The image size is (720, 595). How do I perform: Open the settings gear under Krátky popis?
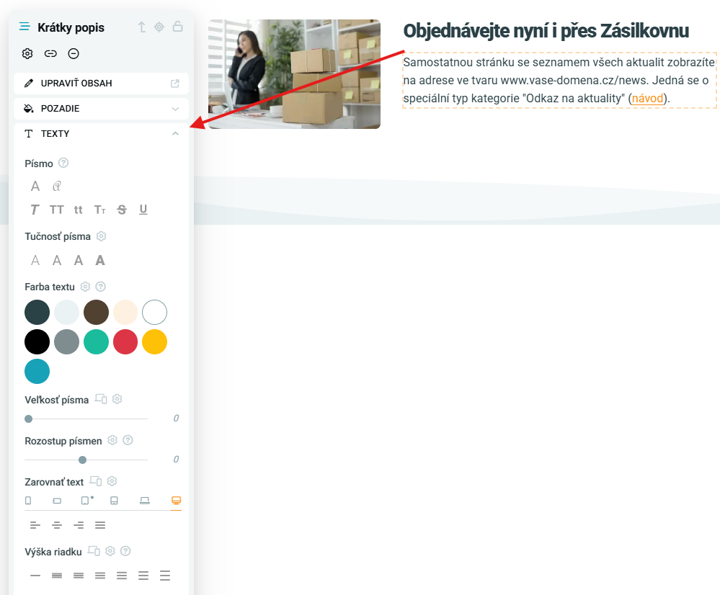[x=27, y=54]
